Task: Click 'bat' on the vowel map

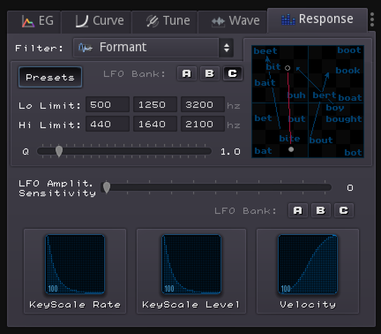Action: (x=263, y=151)
